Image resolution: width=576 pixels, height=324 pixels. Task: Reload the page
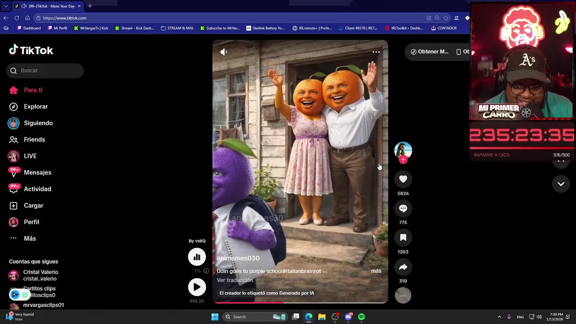click(17, 18)
